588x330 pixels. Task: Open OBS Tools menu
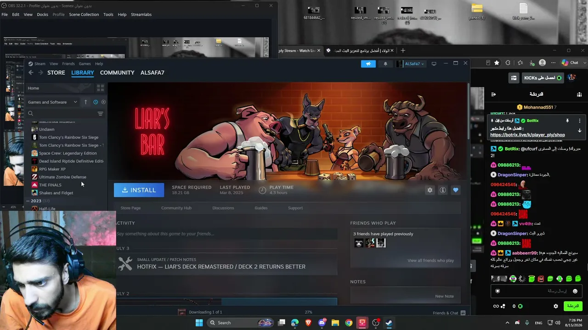click(x=108, y=15)
